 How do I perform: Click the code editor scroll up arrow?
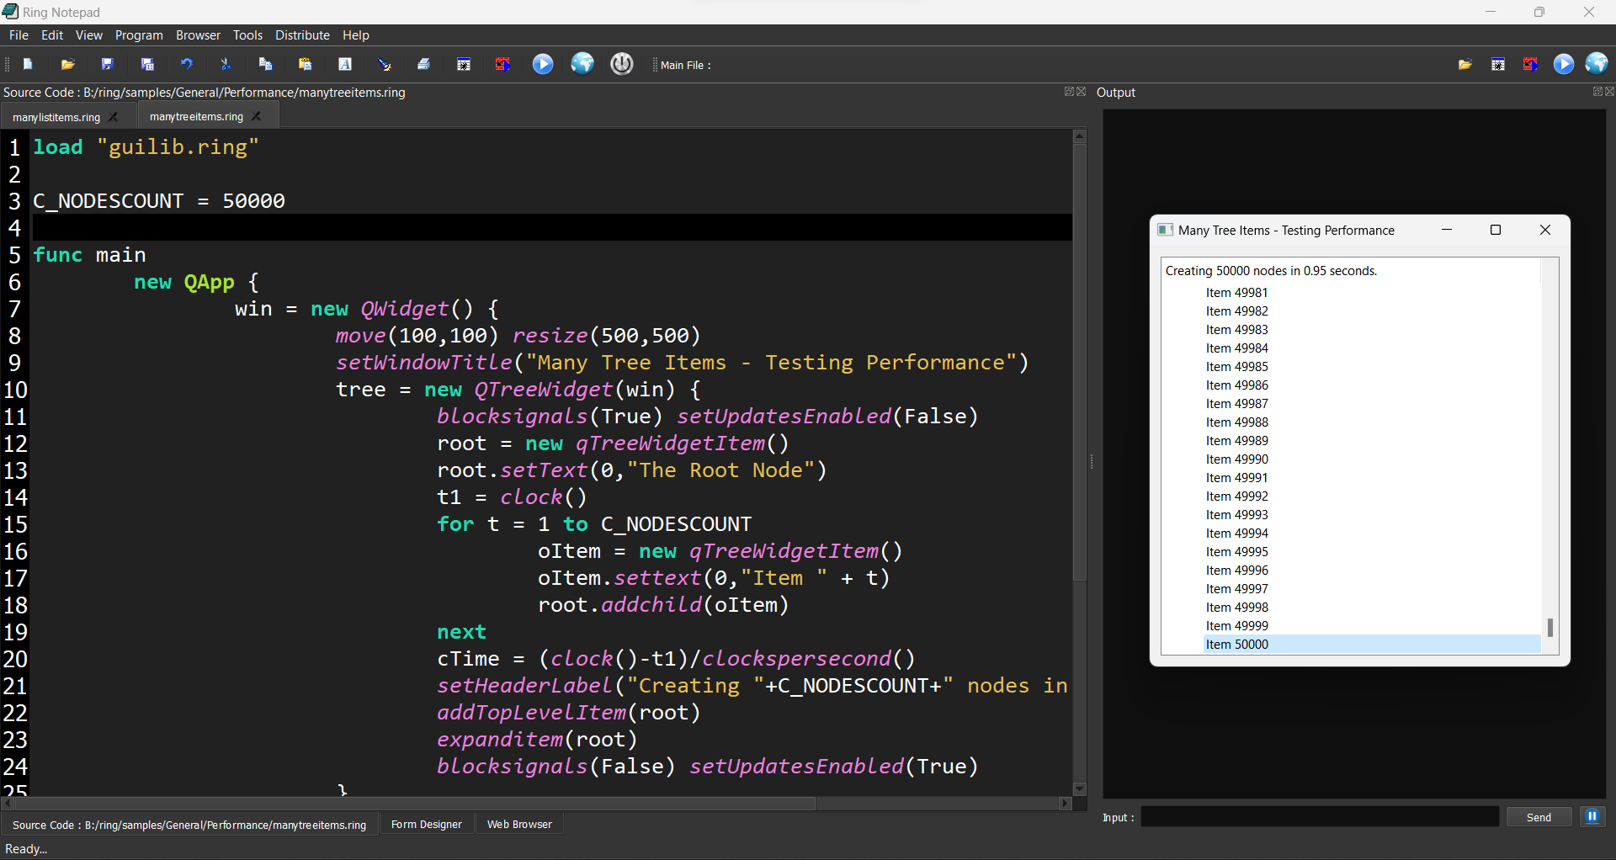point(1080,135)
